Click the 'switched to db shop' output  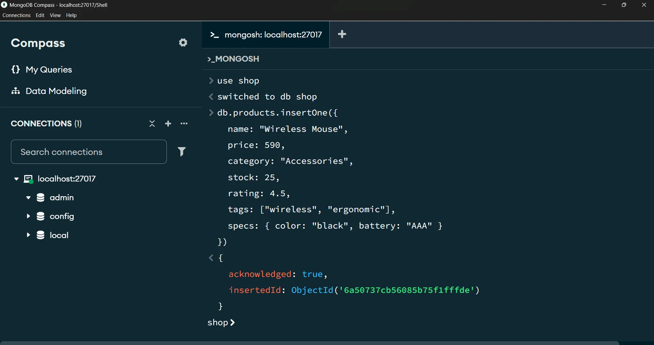(x=267, y=97)
